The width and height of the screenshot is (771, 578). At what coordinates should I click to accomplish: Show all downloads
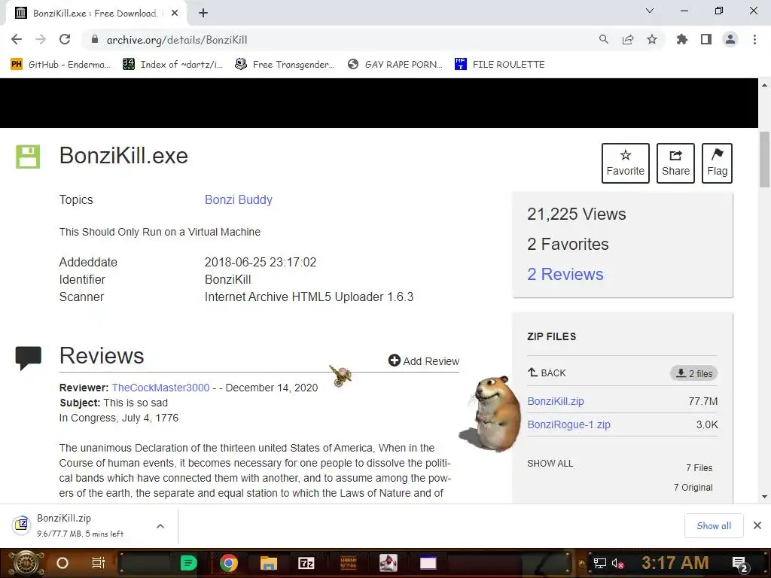point(714,526)
